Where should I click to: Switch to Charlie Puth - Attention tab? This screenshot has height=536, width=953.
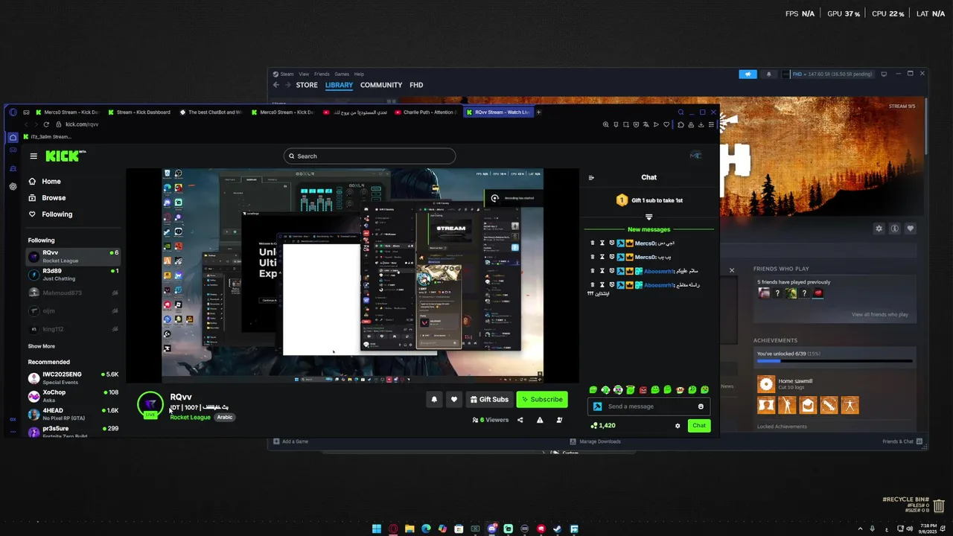[x=426, y=112]
